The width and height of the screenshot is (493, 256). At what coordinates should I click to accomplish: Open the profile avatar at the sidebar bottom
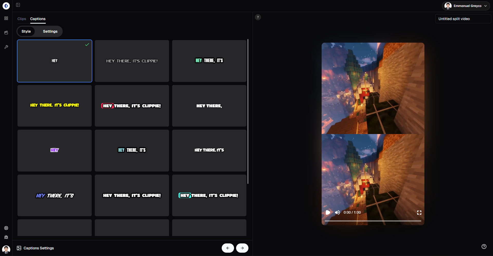tap(6, 249)
